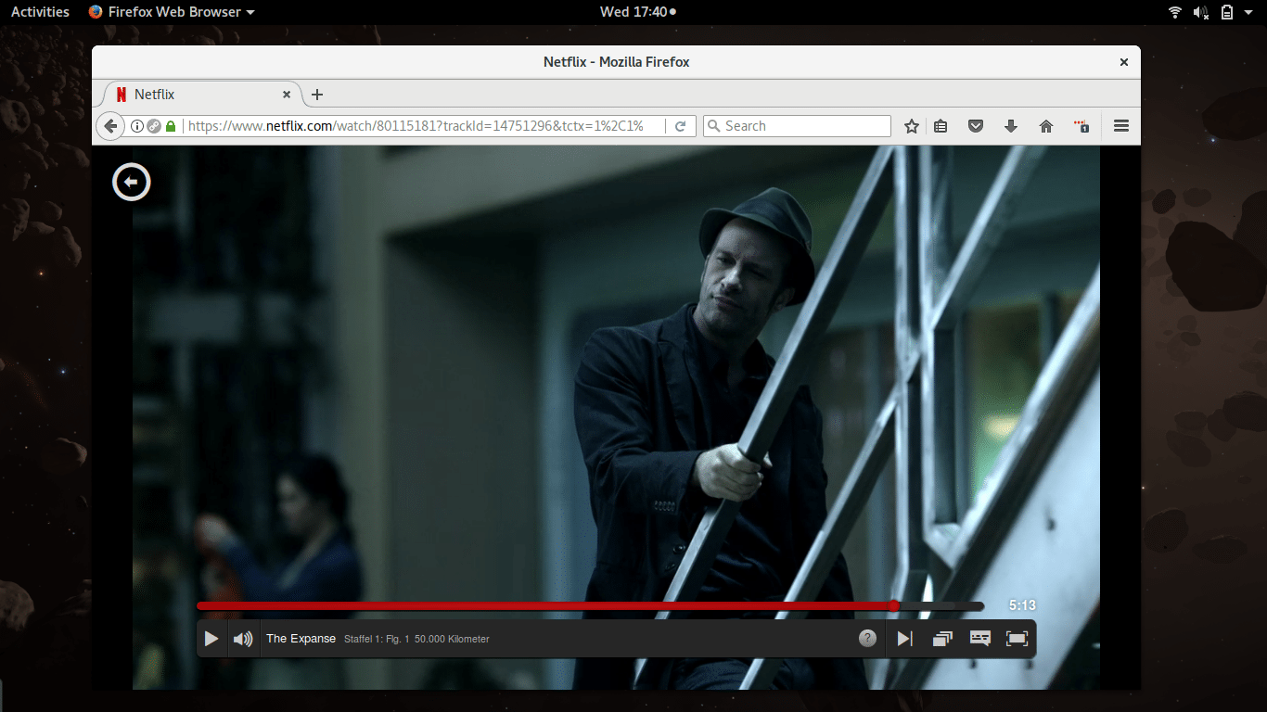Click the battery status icon
The width and height of the screenshot is (1267, 712).
(x=1227, y=12)
